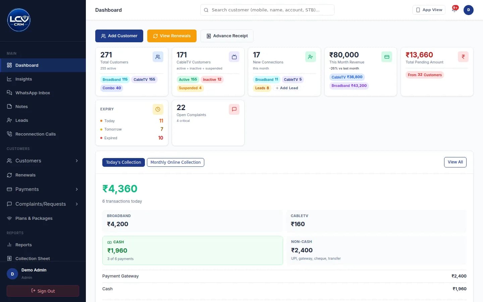Click the Insights chart icon in sidebar
Screen dimensions: 483x302
[x=9, y=79]
